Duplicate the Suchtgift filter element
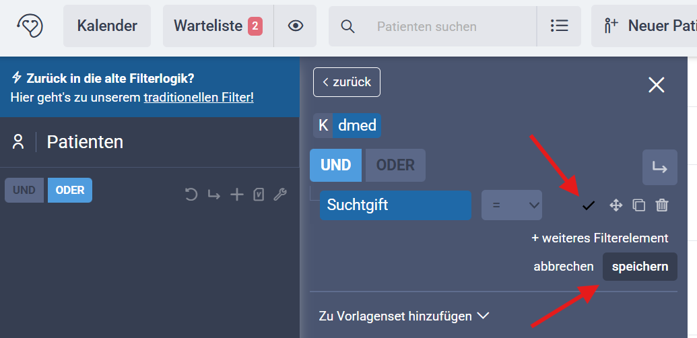The image size is (697, 338). (639, 205)
